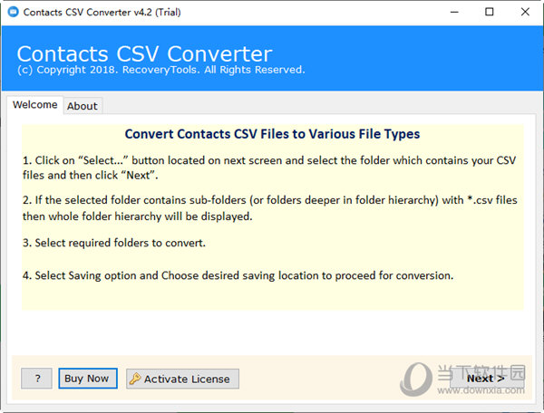The image size is (544, 413).
Task: Click the banner title "Contacts CSV Converter"
Action: (x=145, y=53)
